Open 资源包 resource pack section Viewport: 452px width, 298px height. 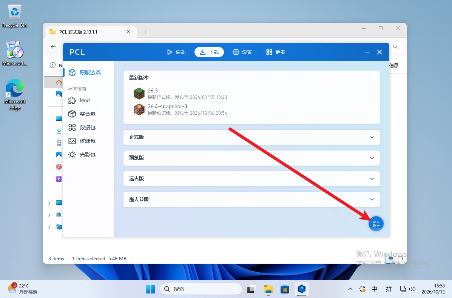coord(88,141)
